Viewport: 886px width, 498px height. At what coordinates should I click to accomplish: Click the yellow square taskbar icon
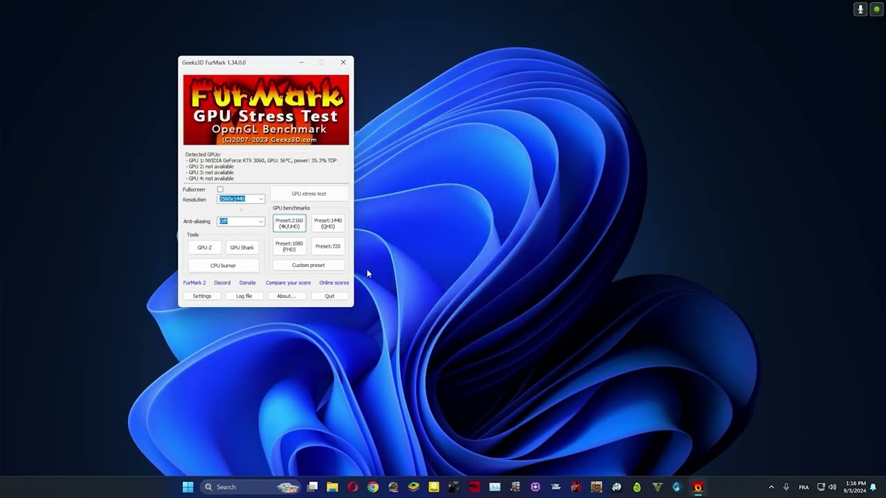433,487
